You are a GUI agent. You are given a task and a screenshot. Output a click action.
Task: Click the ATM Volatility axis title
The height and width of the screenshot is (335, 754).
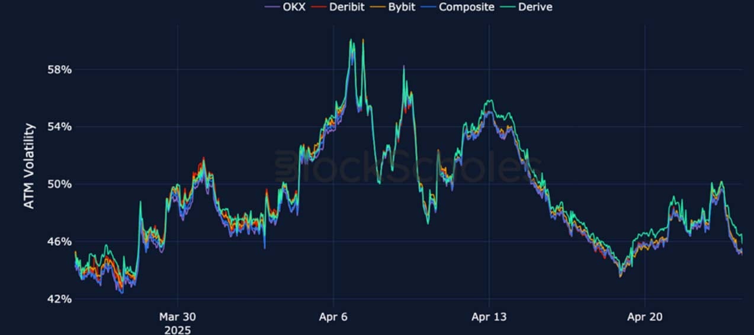[x=30, y=166]
